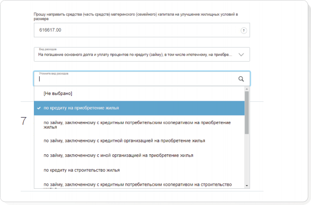Screen dimensions: 311x205
Task: Click the dropdown list scroll down arrow
Action: 247,186
